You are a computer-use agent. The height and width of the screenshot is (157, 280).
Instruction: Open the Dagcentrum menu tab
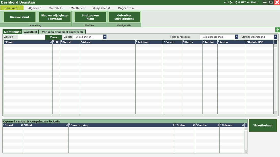click(x=126, y=8)
